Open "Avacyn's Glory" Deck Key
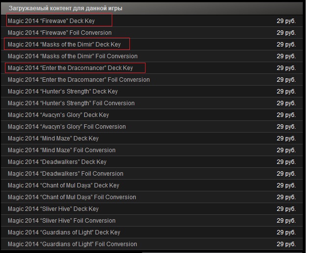 [58, 115]
